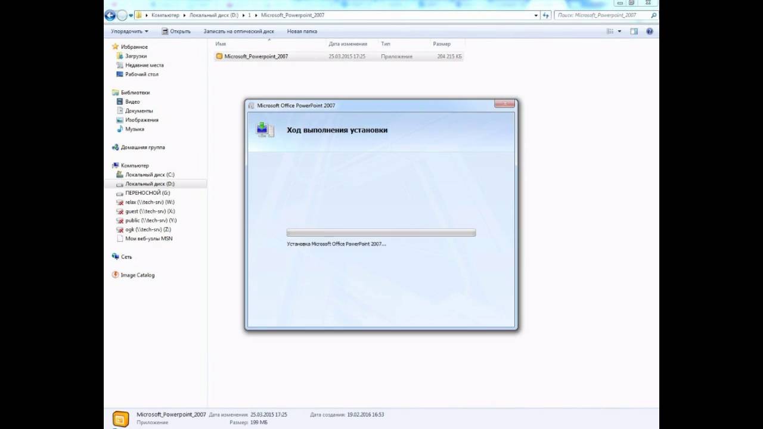
Task: Click the 'Компьютер' breadcrumb in address bar
Action: click(x=165, y=15)
